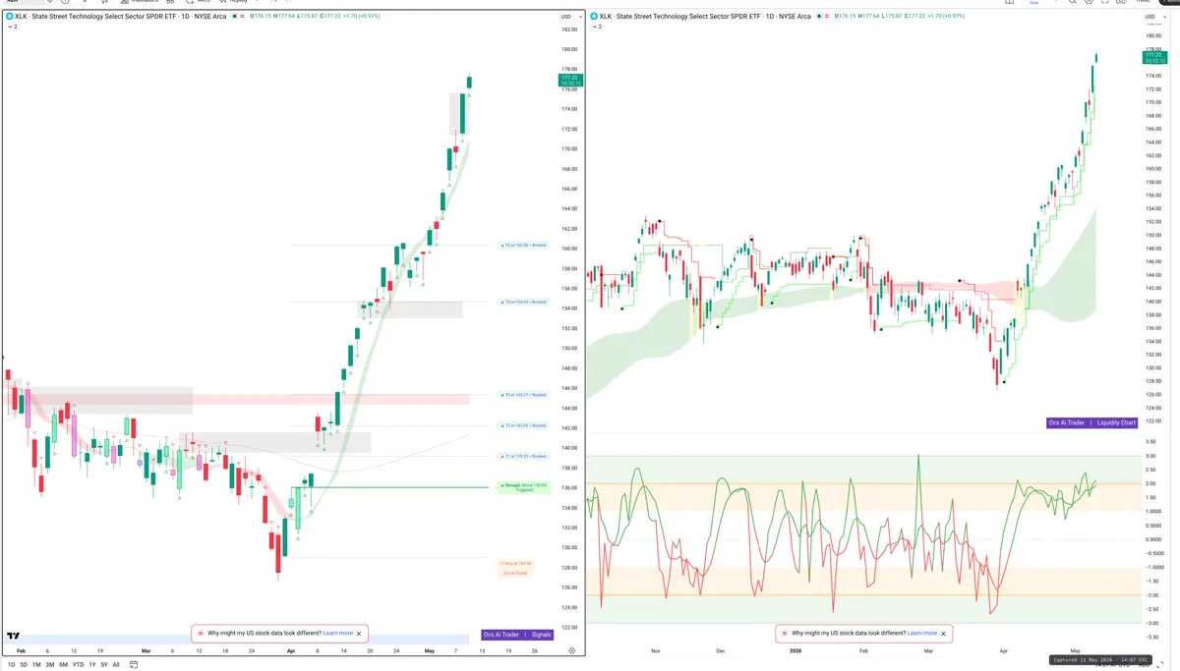Expand the left chart indicator legend (2)
The image size is (1180, 671).
click(x=12, y=27)
